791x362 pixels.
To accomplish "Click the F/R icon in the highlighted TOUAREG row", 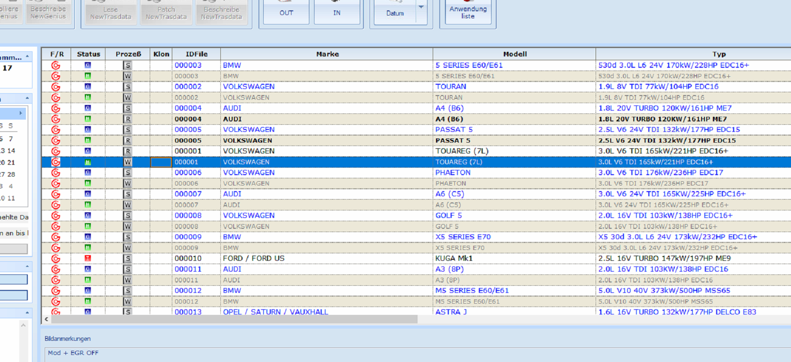I will tap(56, 162).
